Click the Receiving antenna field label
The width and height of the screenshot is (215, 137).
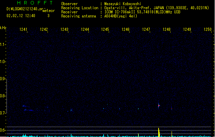tap(79, 16)
